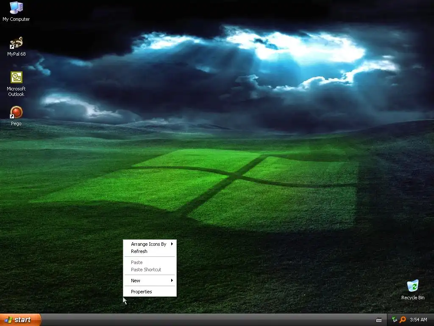Click the 3:54 AM system clock
The height and width of the screenshot is (326, 434).
point(418,320)
